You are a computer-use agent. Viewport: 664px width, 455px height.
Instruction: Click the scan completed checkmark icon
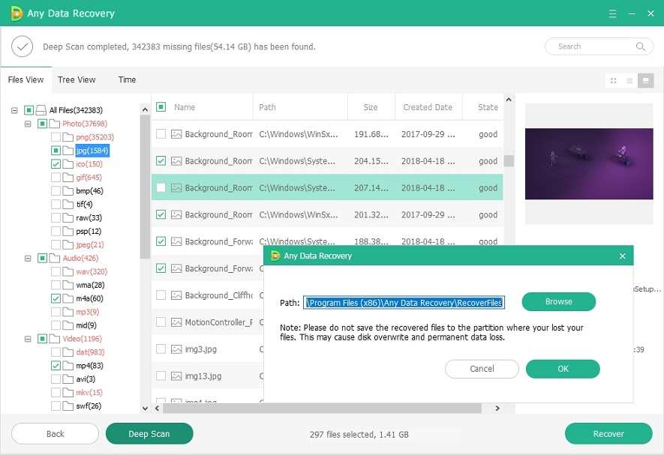pos(22,46)
